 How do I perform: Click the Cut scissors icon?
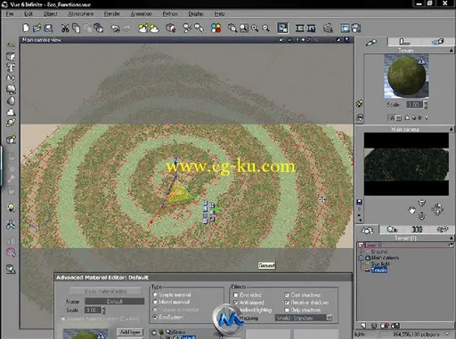tap(65, 28)
